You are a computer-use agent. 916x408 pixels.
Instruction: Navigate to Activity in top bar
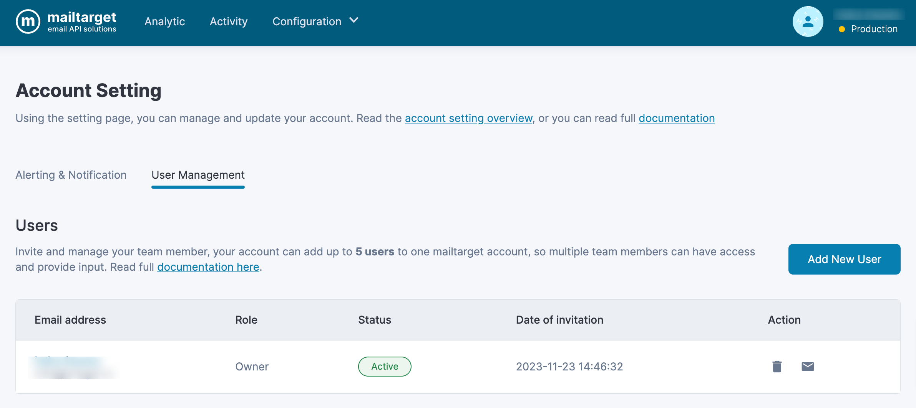[x=229, y=21]
